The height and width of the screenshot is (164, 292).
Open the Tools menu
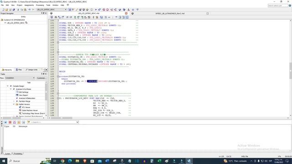[48, 5]
